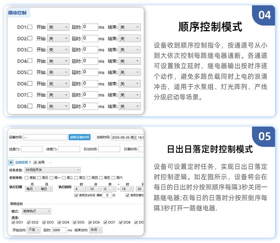Uncheck the DO7 channel checkbox
The image size is (280, 243).
105,222
